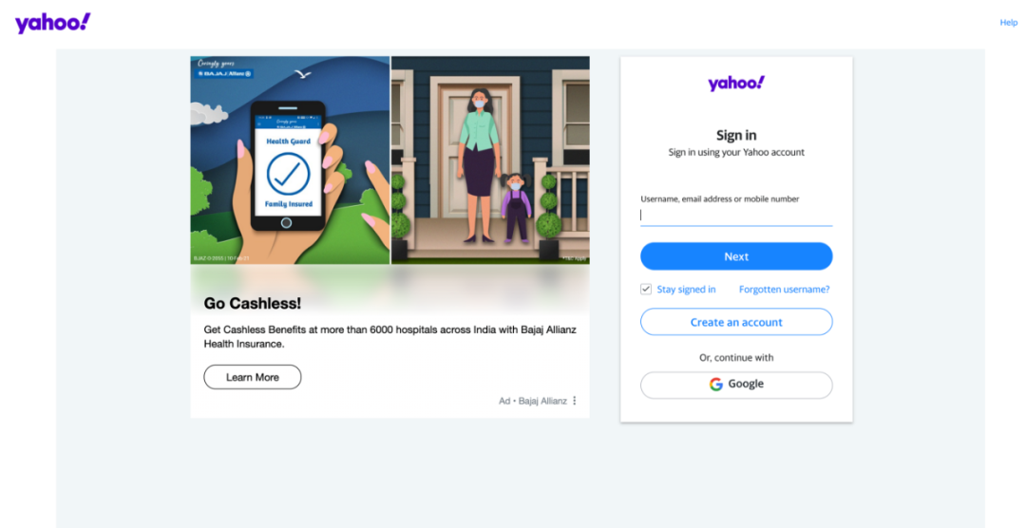The image size is (1026, 528).
Task: Click the blue Next button
Action: pos(736,256)
